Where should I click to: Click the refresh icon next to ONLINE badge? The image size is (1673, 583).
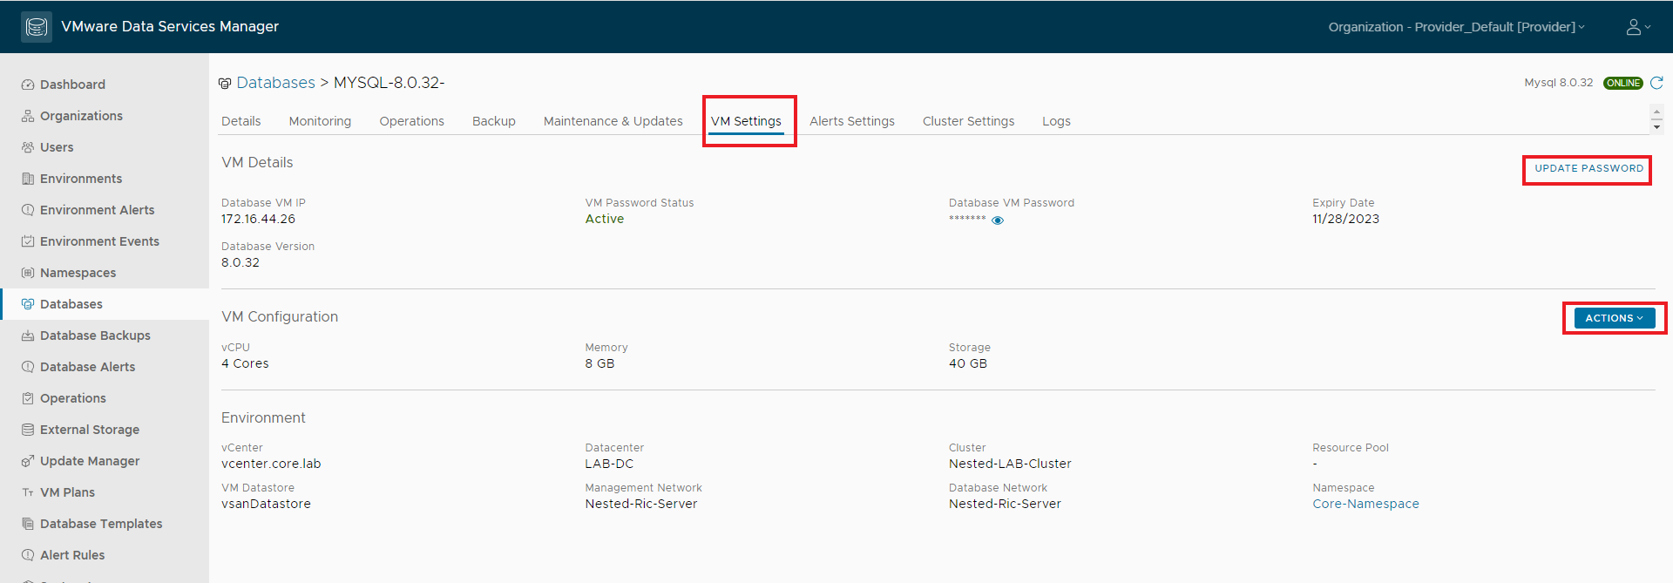(1656, 83)
